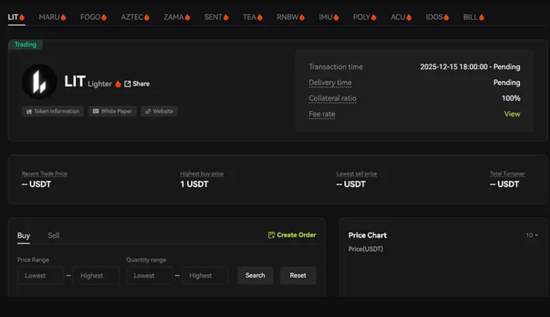
Task: Open the TEA market tab
Action: click(x=249, y=16)
